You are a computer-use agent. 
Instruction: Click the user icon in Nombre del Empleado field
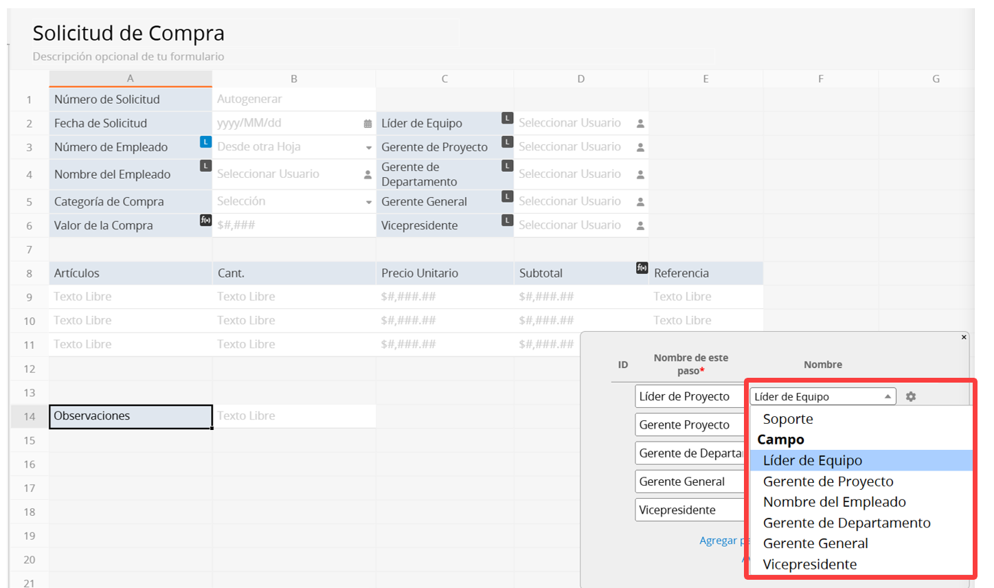(x=368, y=174)
